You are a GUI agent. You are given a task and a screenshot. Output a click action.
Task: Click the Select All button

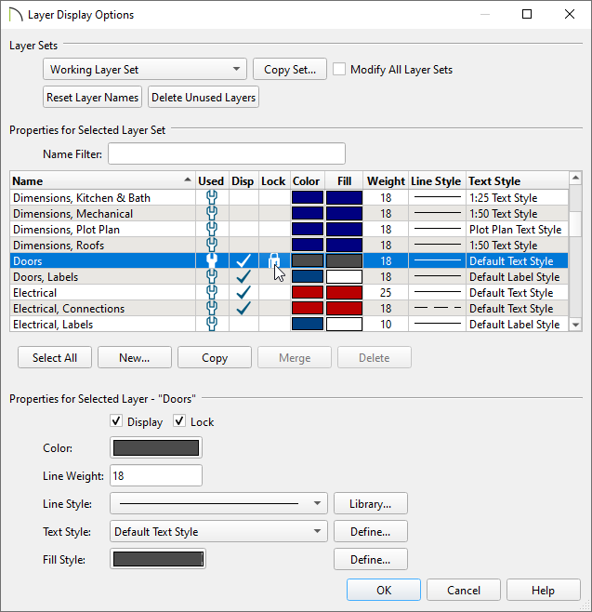coord(55,357)
